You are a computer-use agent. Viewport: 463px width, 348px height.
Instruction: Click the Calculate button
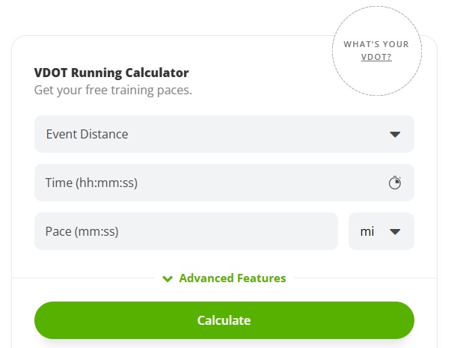(x=224, y=320)
